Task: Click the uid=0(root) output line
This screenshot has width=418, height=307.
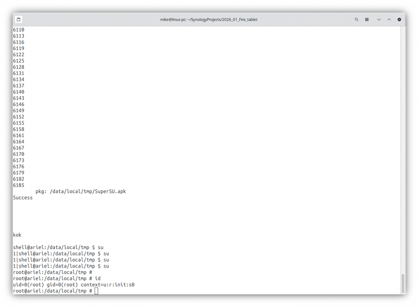Action: pos(73,284)
